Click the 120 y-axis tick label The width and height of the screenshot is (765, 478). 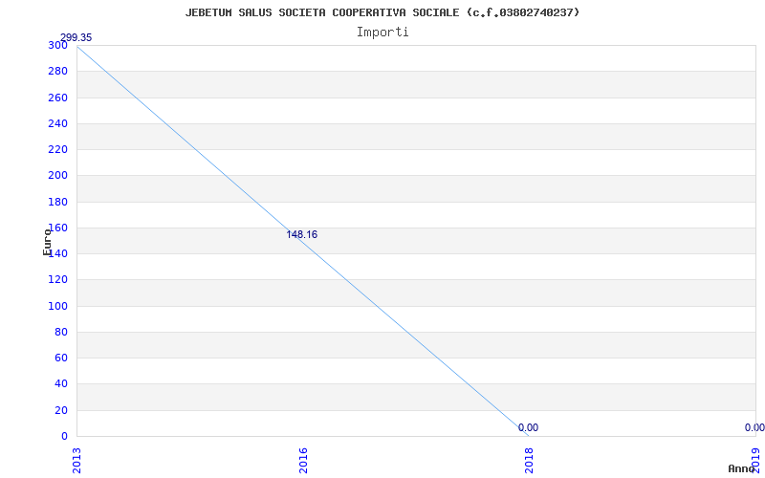pos(57,280)
